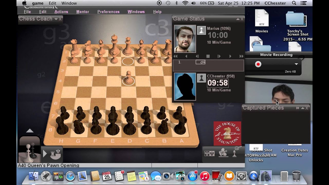The width and height of the screenshot is (329, 185).
Task: Open the game application menu
Action: [x=38, y=3]
